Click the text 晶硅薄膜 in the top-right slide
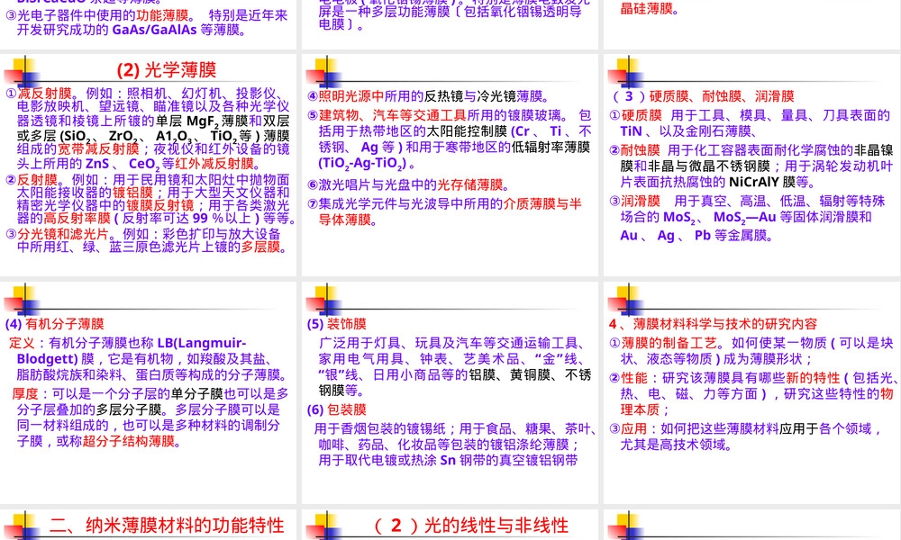The height and width of the screenshot is (540, 901). pyautogui.click(x=646, y=9)
